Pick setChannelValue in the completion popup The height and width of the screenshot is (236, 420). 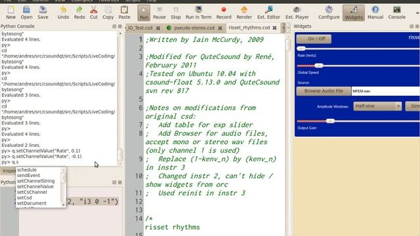click(35, 186)
